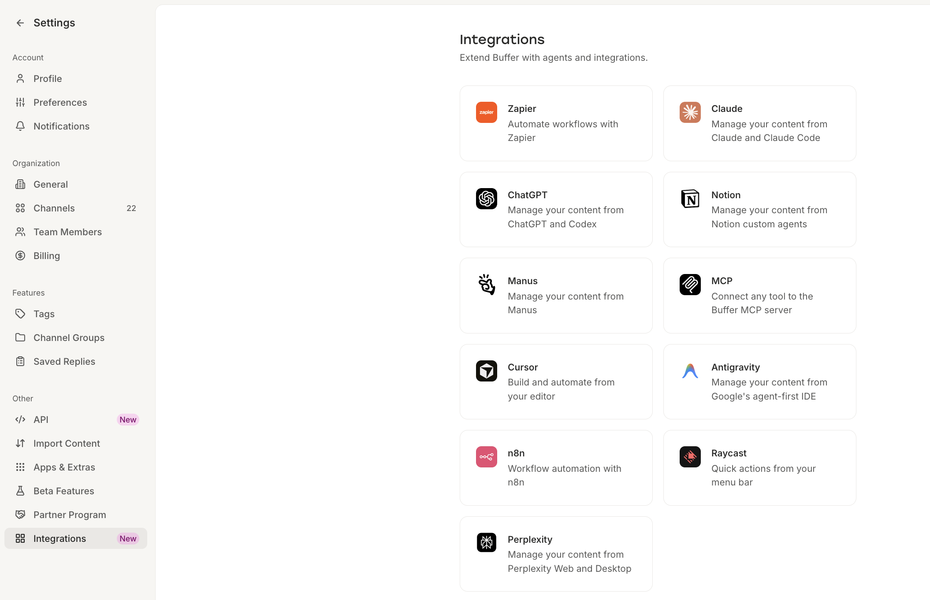This screenshot has height=600, width=930.
Task: Click the Notifications bell icon
Action: click(x=20, y=126)
